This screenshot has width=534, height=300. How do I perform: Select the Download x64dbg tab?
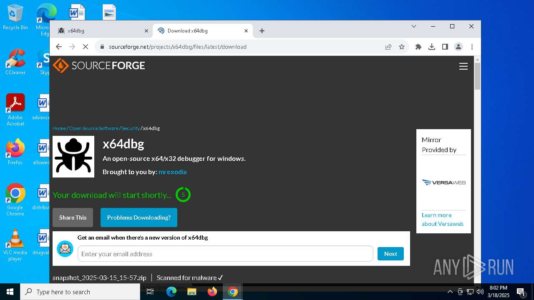(x=202, y=31)
